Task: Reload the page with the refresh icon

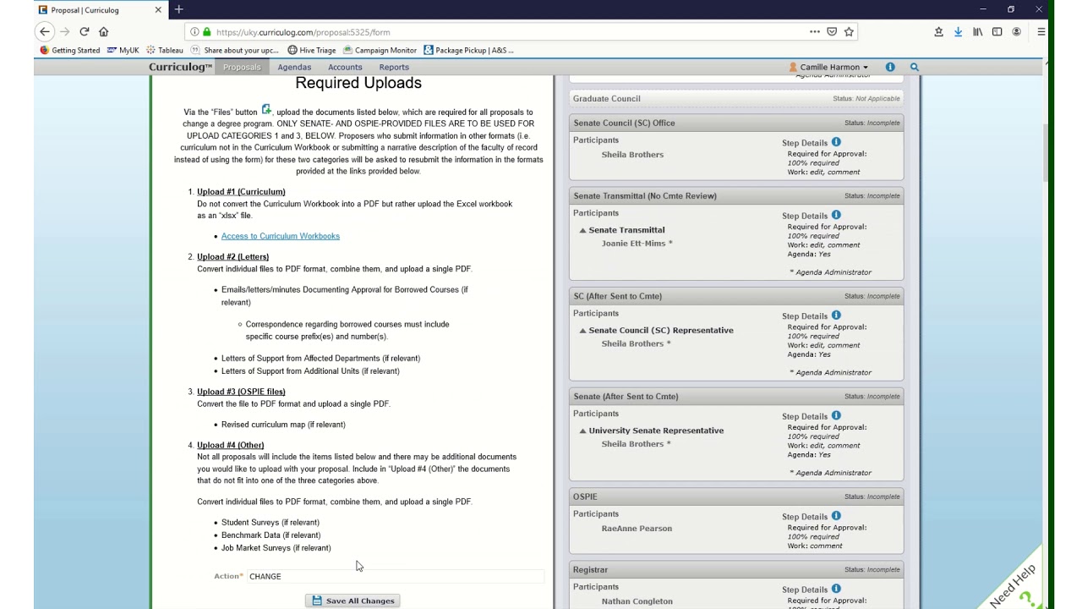Action: 85,31
